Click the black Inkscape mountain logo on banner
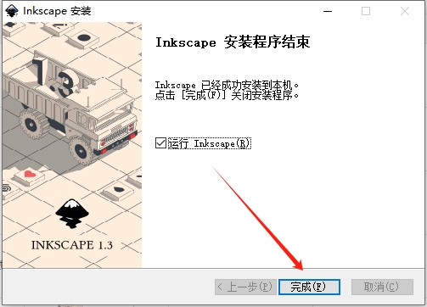Viewport: 427px width, 307px height. pos(72,214)
